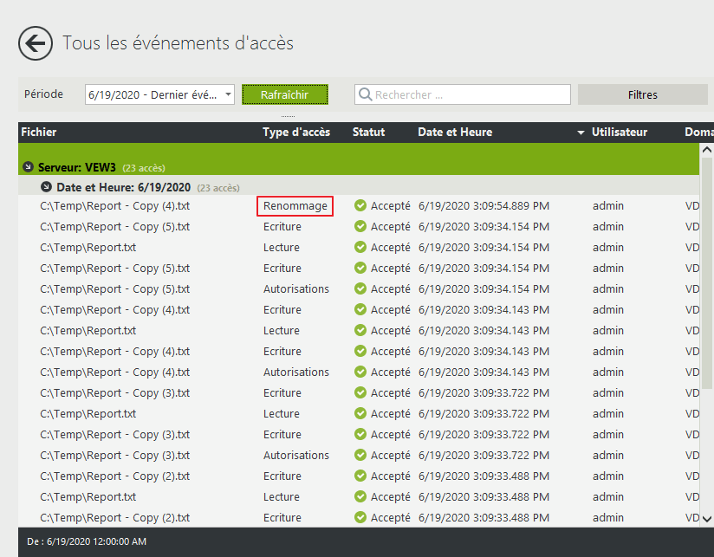Collapse the Serveur: VEW3 group
Screen dimensions: 714x557
29,167
